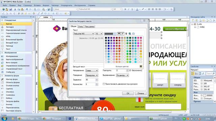Screen dimensions: 216x121
Task: Click the Bold B icon in main toolbar
Action: pyautogui.click(x=125, y=9)
